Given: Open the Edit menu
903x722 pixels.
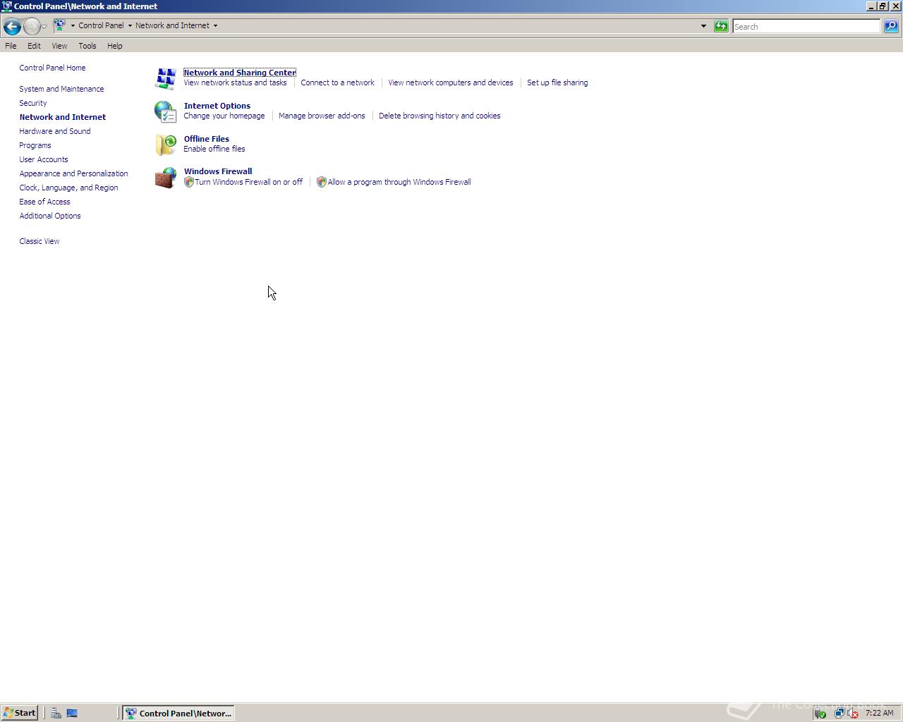Looking at the screenshot, I should click(34, 46).
